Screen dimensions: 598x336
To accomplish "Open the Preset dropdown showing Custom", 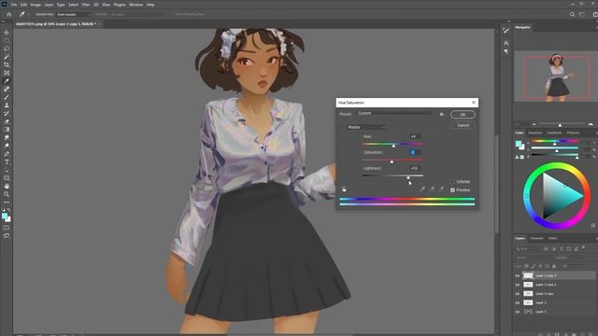I will pos(395,114).
